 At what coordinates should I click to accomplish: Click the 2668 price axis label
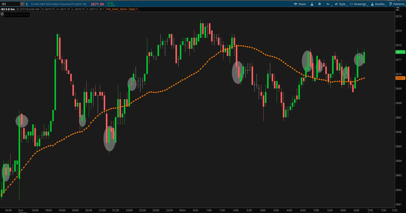point(398,103)
